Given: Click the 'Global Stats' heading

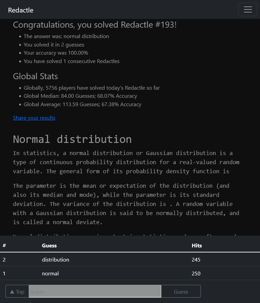Looking at the screenshot, I should (35, 77).
